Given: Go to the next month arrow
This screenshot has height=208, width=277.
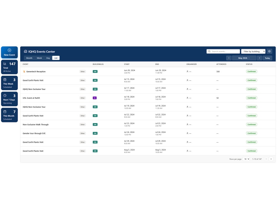Looking at the screenshot, I should (259, 58).
